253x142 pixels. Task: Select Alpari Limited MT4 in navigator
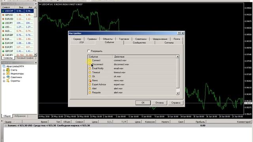[15, 66]
